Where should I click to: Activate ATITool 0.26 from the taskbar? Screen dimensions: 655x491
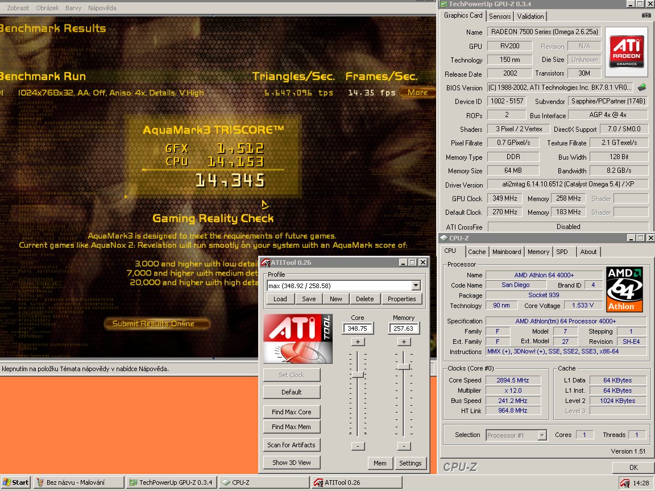(356, 482)
